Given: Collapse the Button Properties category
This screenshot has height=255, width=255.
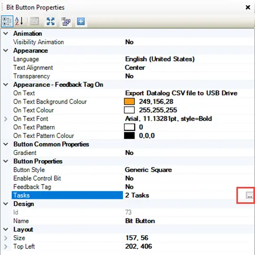Looking at the screenshot, I should tap(6, 161).
